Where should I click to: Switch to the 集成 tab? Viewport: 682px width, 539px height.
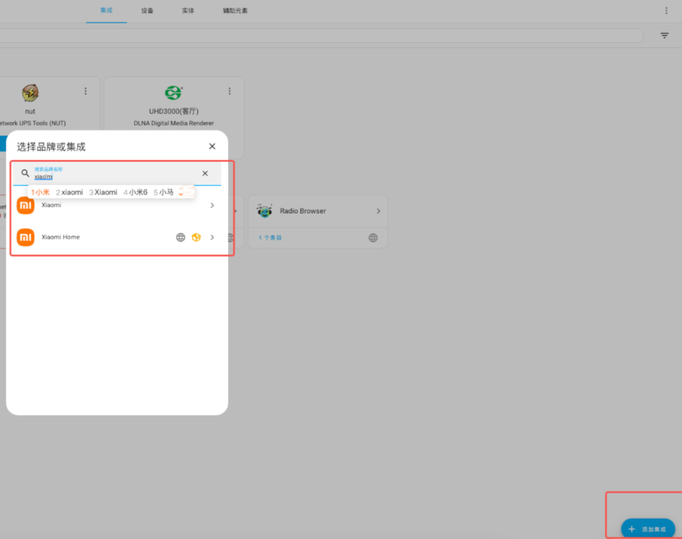tap(106, 11)
